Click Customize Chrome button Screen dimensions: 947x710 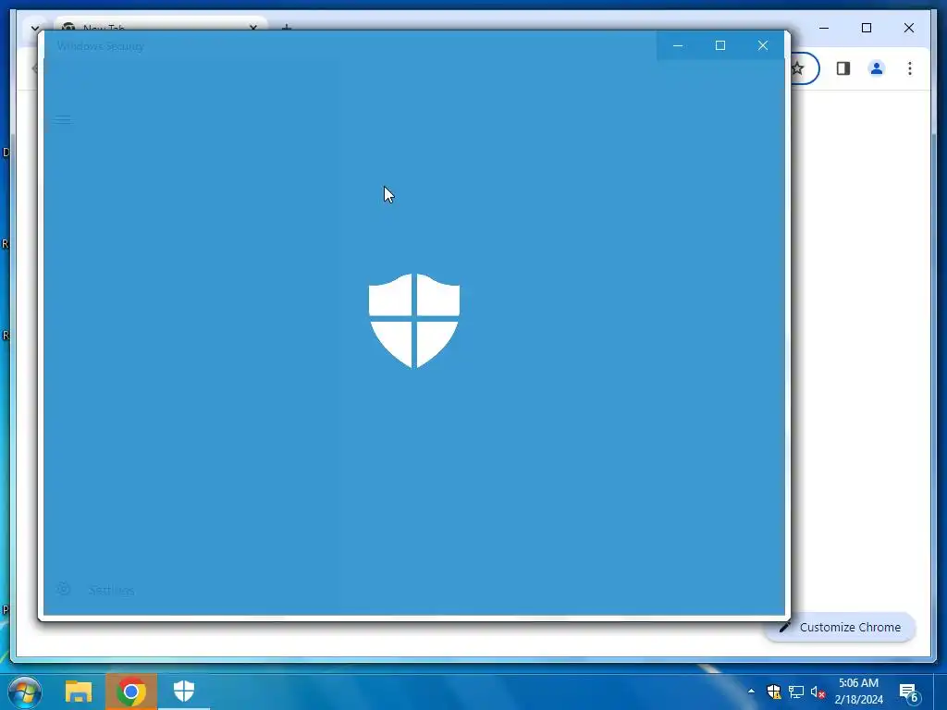point(841,628)
